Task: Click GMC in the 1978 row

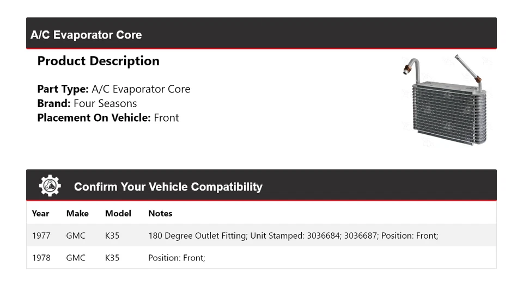Action: tap(76, 258)
